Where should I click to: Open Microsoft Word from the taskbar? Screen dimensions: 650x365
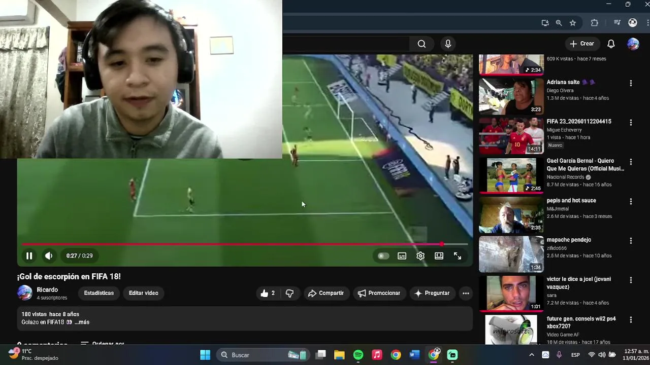pos(414,355)
